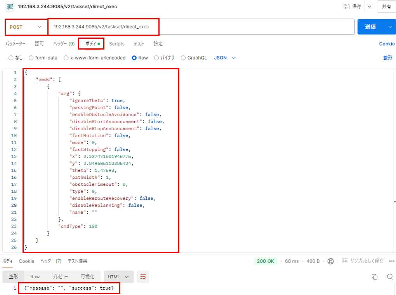Click the globe network icon in status bar
This screenshot has height=295, width=396.
click(330, 261)
